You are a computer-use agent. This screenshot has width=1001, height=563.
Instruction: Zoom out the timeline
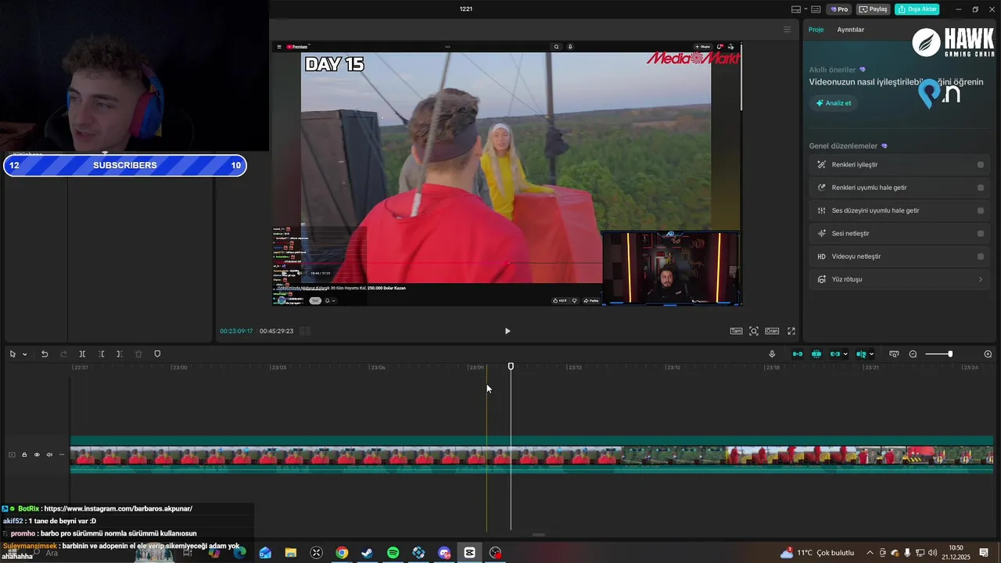[x=913, y=354]
